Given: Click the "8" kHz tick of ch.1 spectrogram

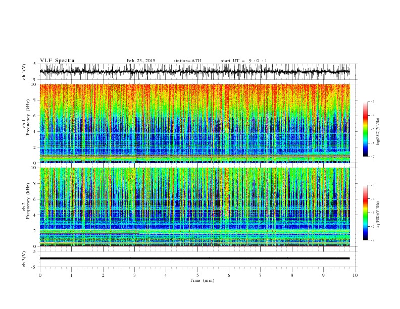Looking at the screenshot, I should point(35,100).
